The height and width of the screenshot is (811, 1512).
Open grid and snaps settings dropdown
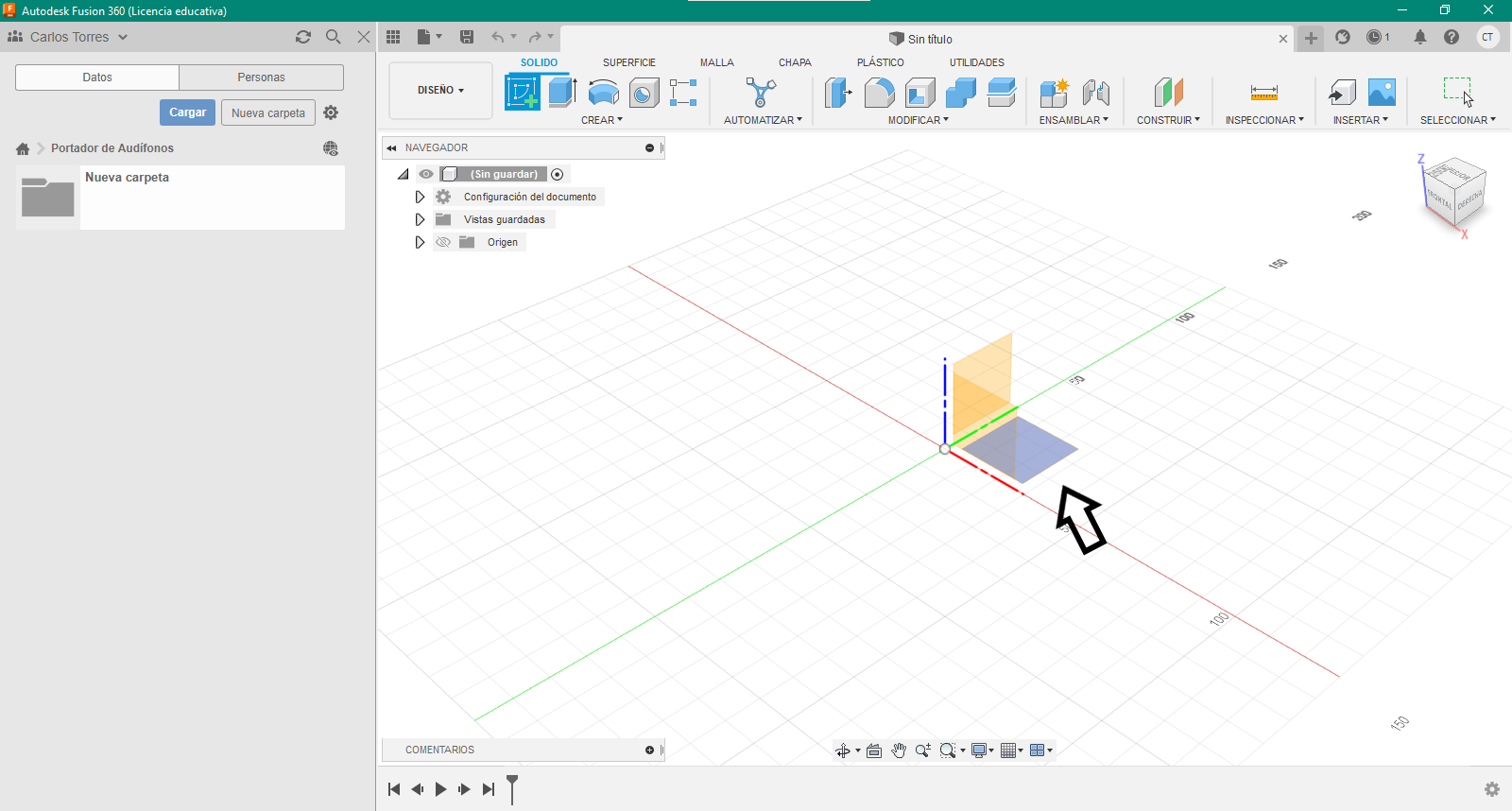tap(1012, 751)
